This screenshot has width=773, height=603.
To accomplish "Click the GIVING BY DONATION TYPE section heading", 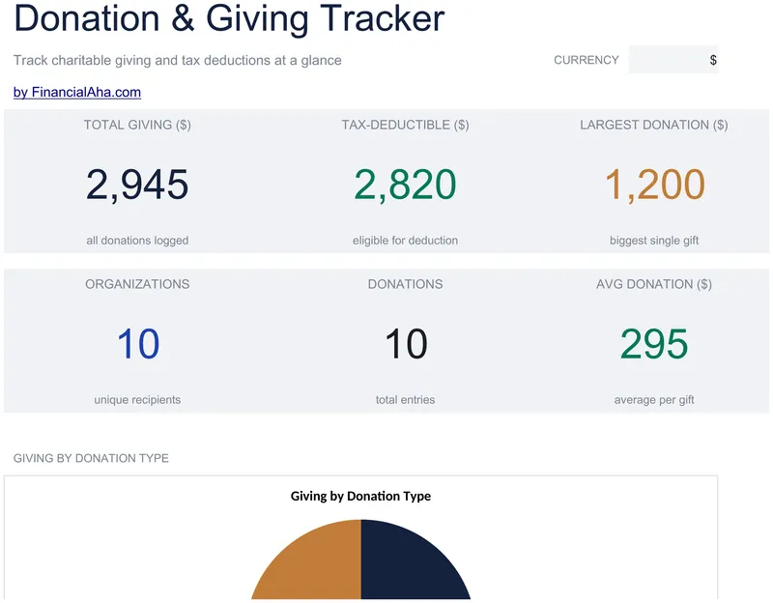I will (91, 458).
